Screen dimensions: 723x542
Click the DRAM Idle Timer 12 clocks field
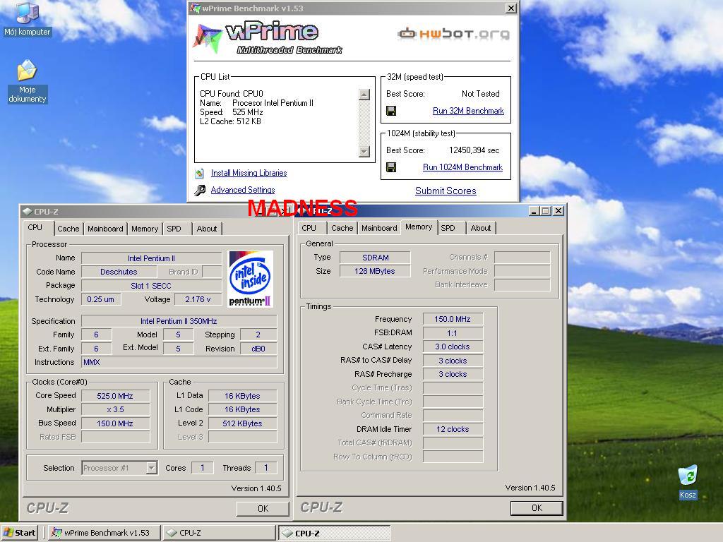coord(453,429)
